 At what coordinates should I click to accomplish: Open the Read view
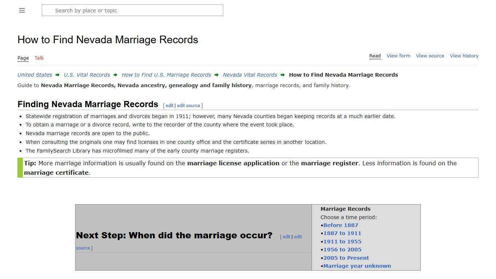[375, 56]
